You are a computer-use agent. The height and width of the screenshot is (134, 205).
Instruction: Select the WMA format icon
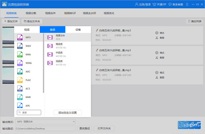coord(20,63)
